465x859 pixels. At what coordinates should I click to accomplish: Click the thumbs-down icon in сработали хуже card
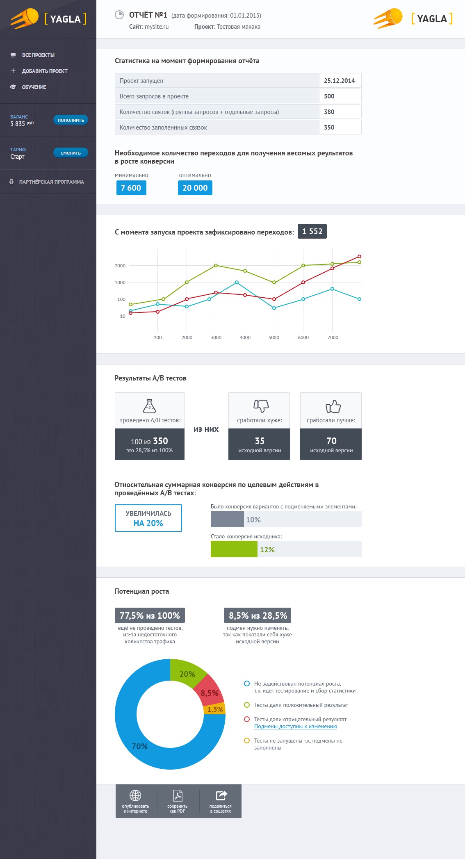click(261, 406)
